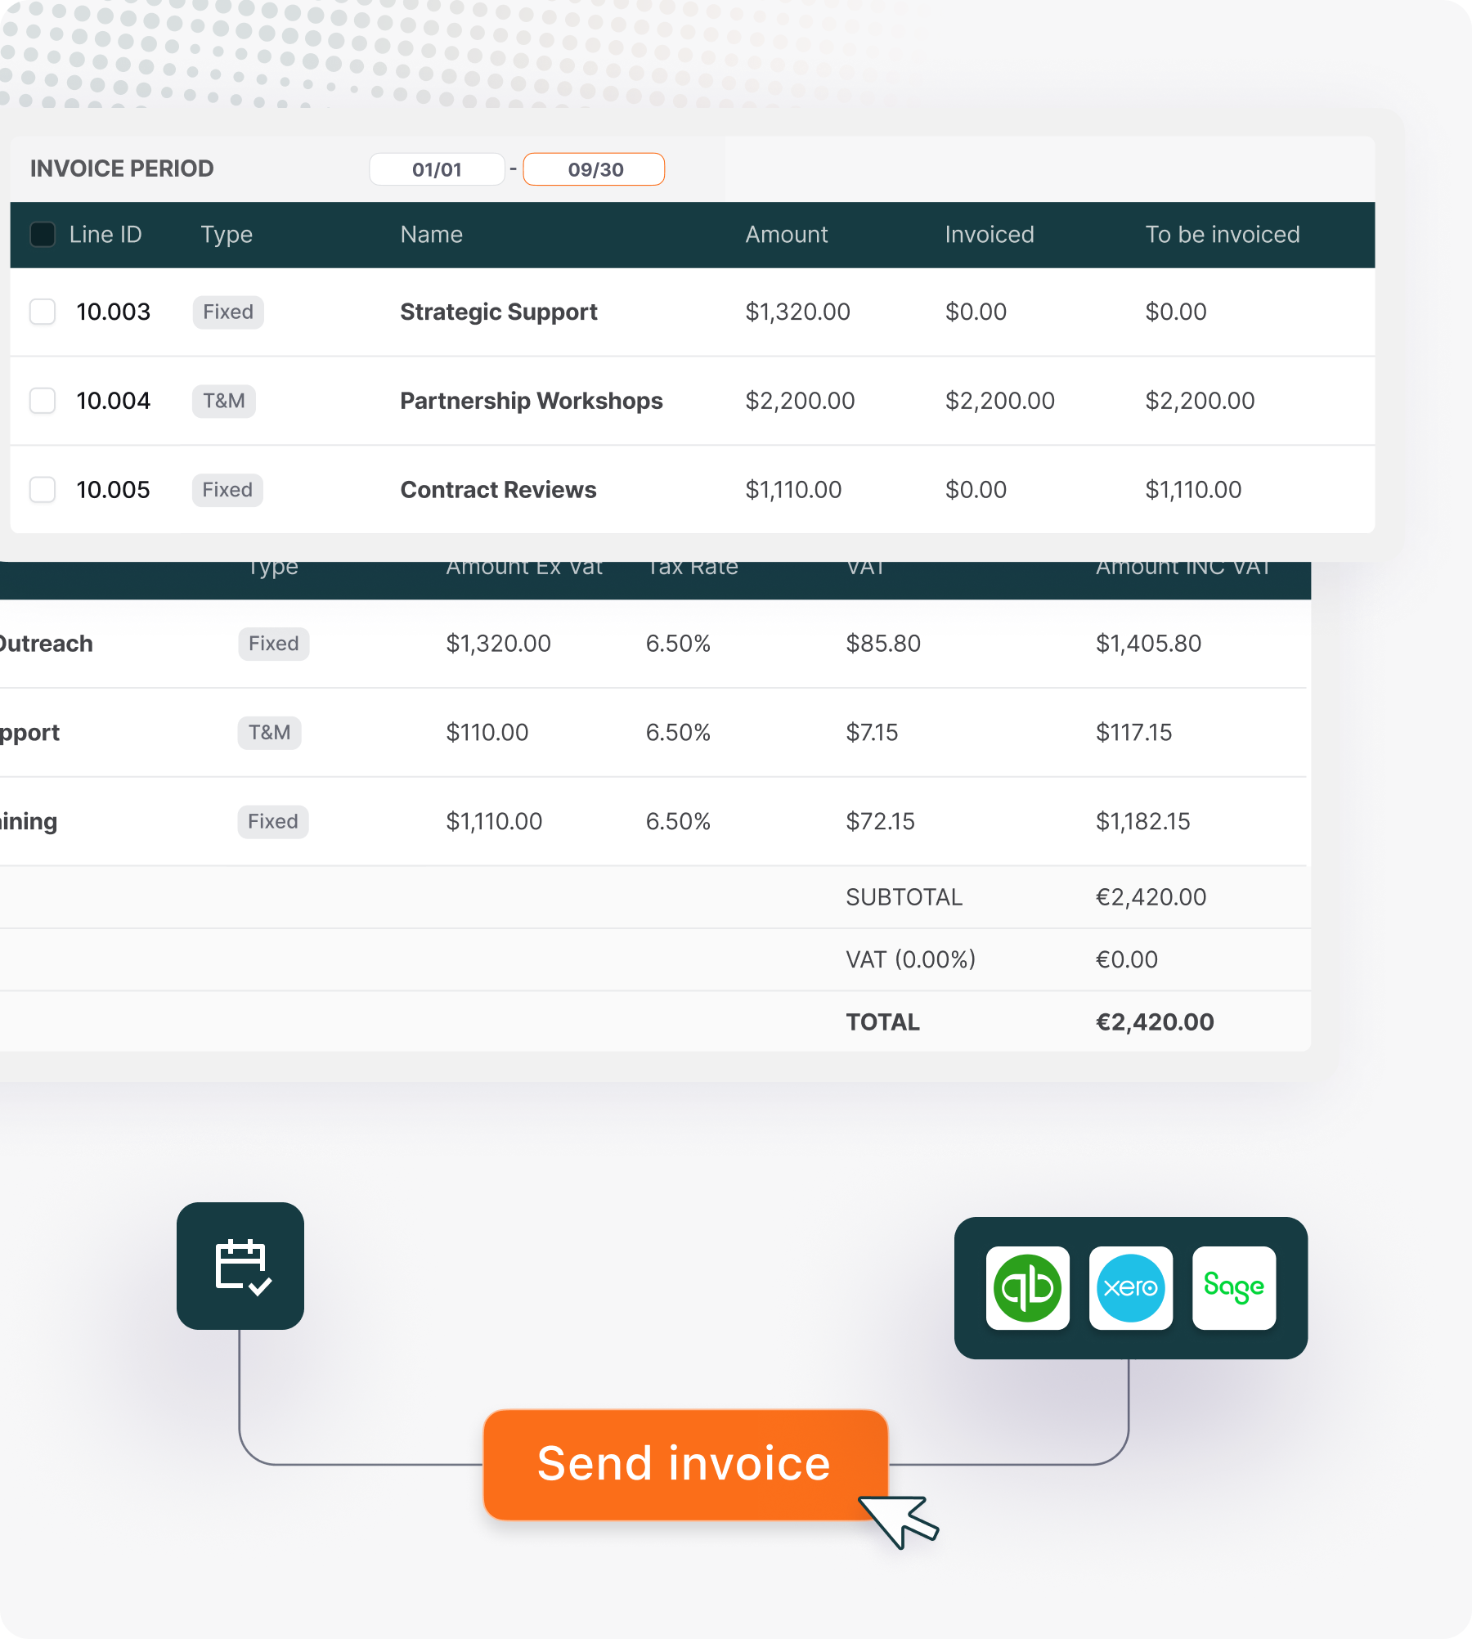Click the Fixed tag on Contract Reviews row
Screen dimensions: 1472x1639
(227, 490)
